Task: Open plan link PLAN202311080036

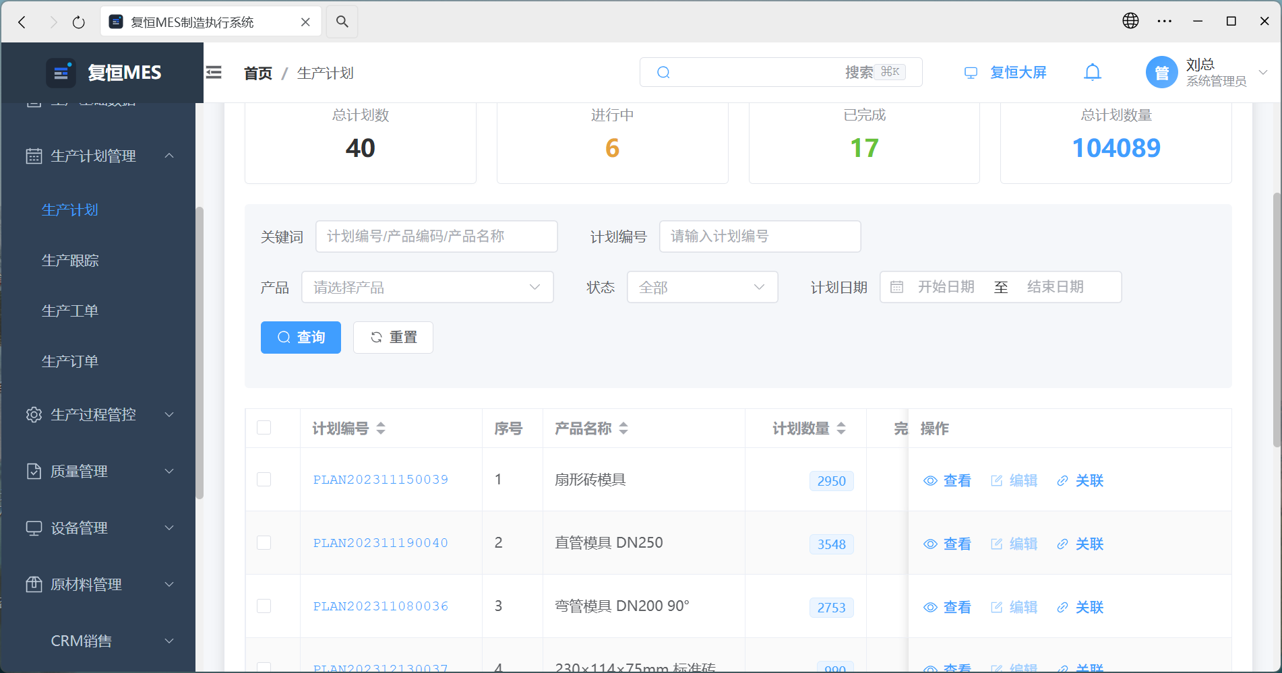Action: click(380, 606)
